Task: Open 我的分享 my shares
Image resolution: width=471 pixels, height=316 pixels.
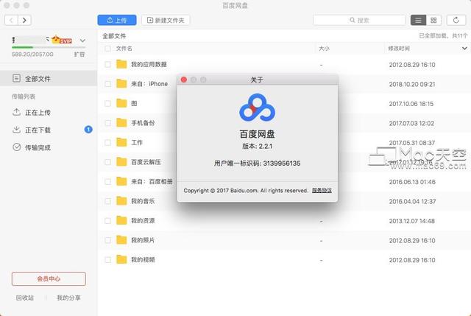Action: (68, 298)
